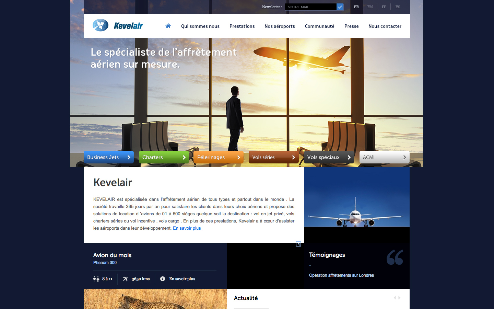Switch language to FR
The height and width of the screenshot is (309, 494).
[356, 7]
